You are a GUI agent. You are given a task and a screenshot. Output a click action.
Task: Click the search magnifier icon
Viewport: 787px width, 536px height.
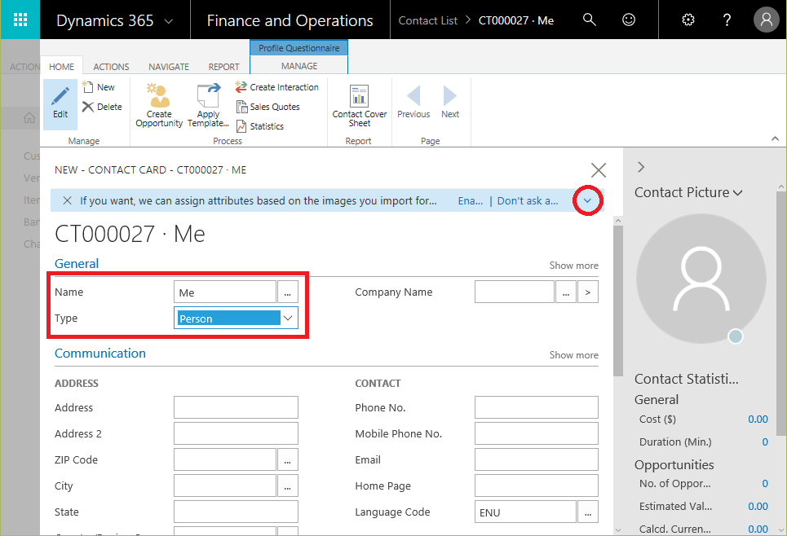pyautogui.click(x=590, y=20)
